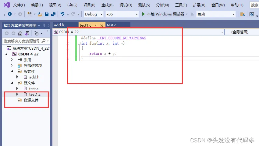The image size is (259, 146).
Task: Select test1.c in Solution Explorer
Action: tap(35, 95)
